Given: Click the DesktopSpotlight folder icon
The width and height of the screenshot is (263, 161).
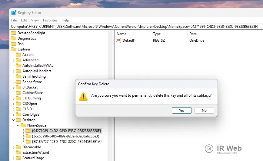Looking at the screenshot, I should pyautogui.click(x=14, y=33).
